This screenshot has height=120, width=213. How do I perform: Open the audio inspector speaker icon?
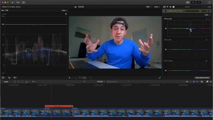pos(170,7)
